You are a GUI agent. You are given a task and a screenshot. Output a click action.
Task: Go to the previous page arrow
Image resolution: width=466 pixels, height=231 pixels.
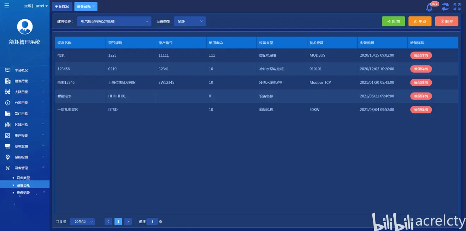pos(108,221)
